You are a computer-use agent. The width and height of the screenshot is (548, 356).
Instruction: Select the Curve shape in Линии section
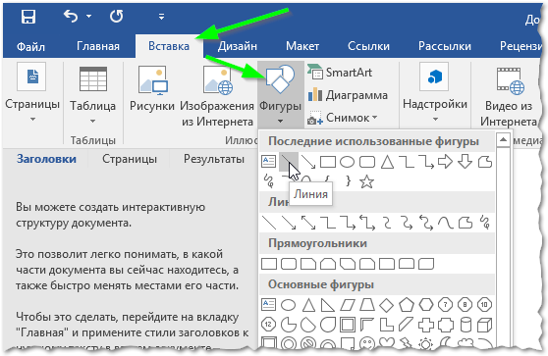tap(446, 223)
